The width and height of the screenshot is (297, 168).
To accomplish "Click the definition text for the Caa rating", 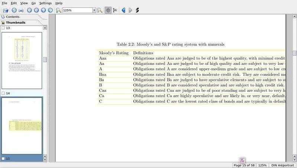I will click(209, 90).
